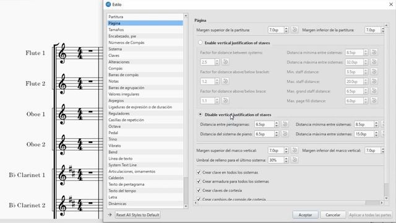This screenshot has height=223, width=396.
Task: Reset Umbral de relleno último sistema
Action: click(x=295, y=160)
